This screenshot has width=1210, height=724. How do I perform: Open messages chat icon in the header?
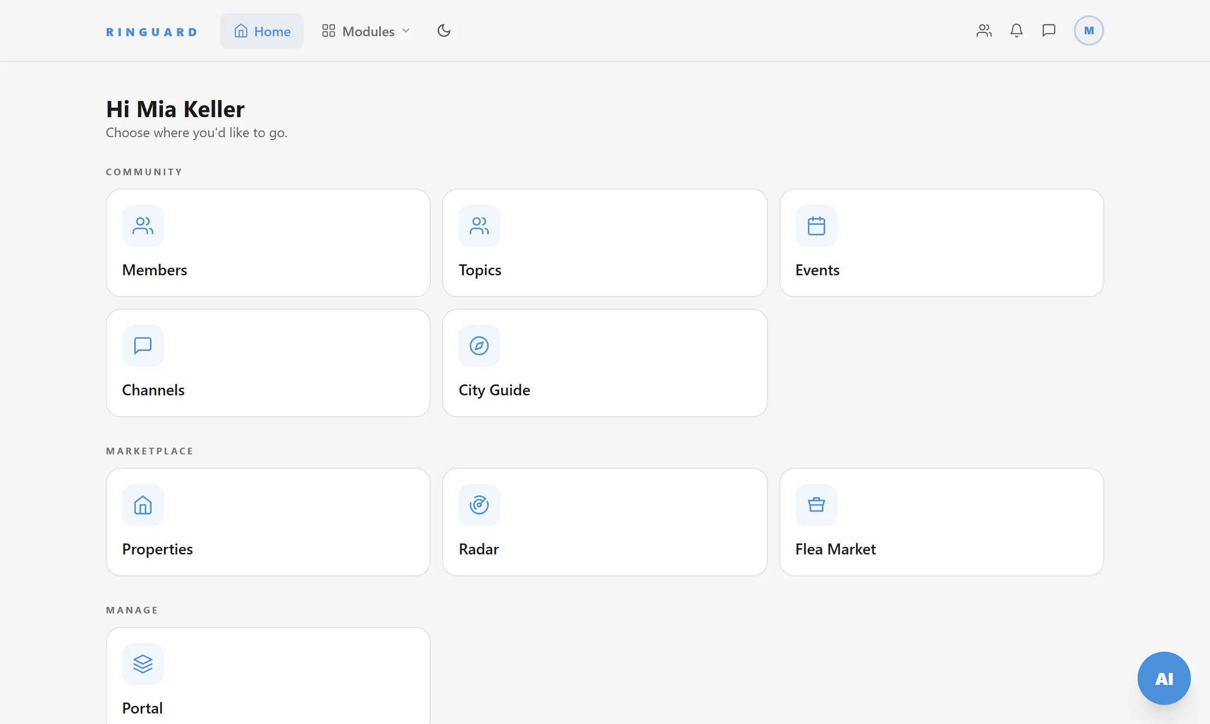tap(1049, 31)
